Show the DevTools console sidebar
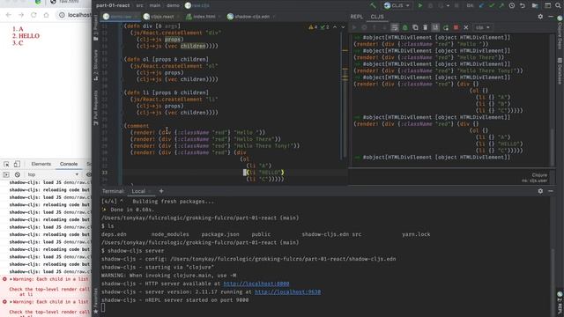 tap(6, 174)
